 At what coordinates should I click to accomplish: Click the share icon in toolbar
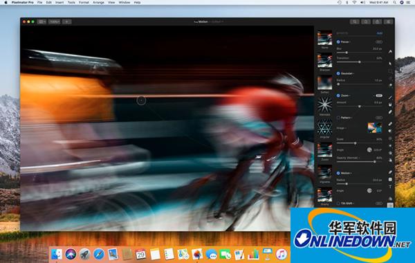tap(377, 21)
